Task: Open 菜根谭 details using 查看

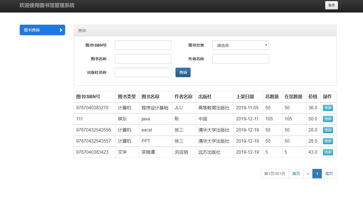Action: point(328,152)
